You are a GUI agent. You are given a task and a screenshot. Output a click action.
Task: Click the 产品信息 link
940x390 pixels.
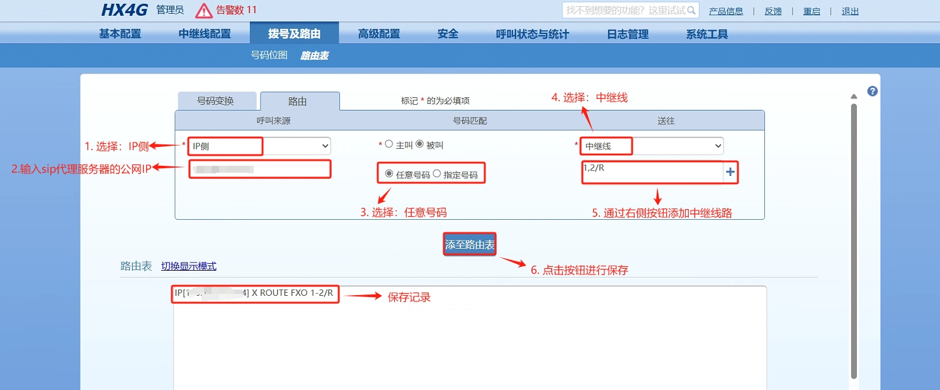click(x=726, y=11)
